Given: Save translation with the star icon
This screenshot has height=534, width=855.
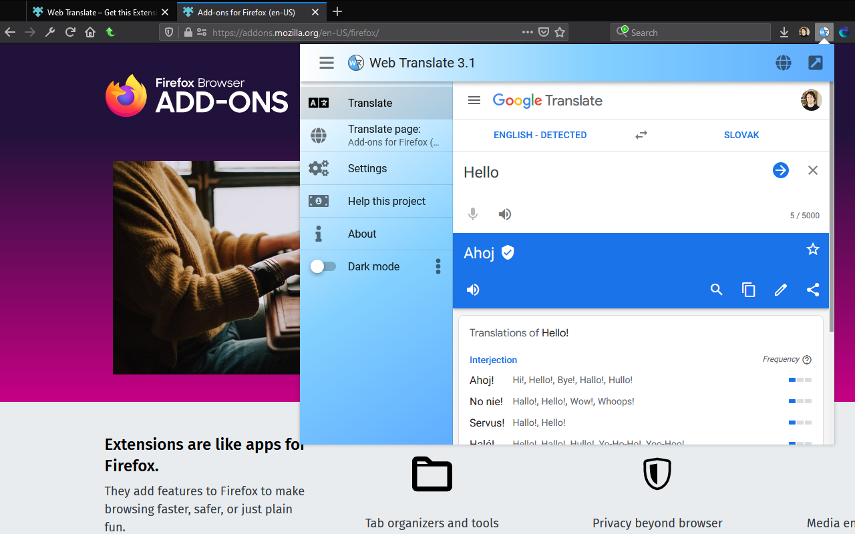Looking at the screenshot, I should pyautogui.click(x=813, y=249).
